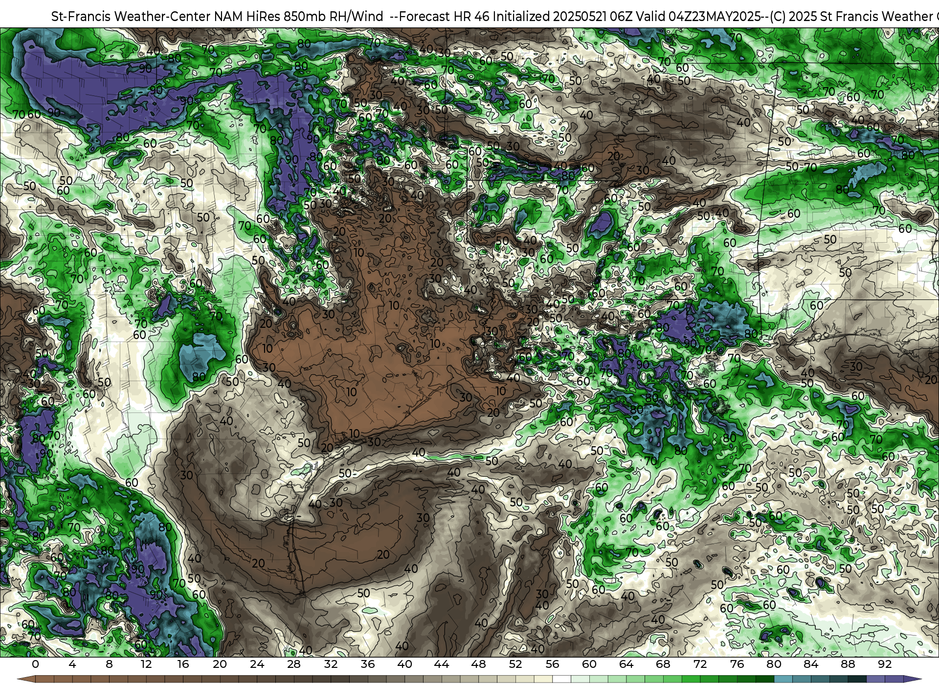Viewport: 939px width, 685px height.
Task: Click the color scale label '12'
Action: 146,664
